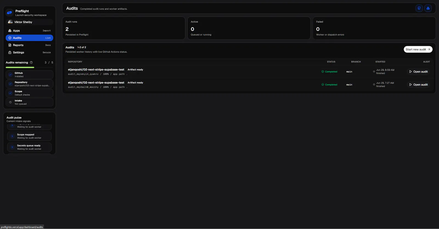Click the clock icon beside Jun 29, 8:59 AM

point(374,71)
